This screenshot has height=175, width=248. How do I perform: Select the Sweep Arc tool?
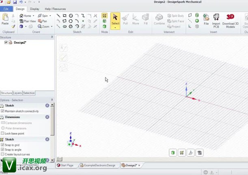[x=77, y=26]
